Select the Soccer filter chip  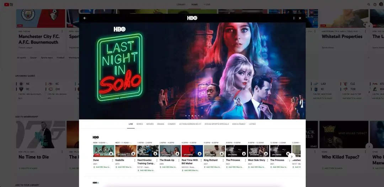(x=33, y=58)
